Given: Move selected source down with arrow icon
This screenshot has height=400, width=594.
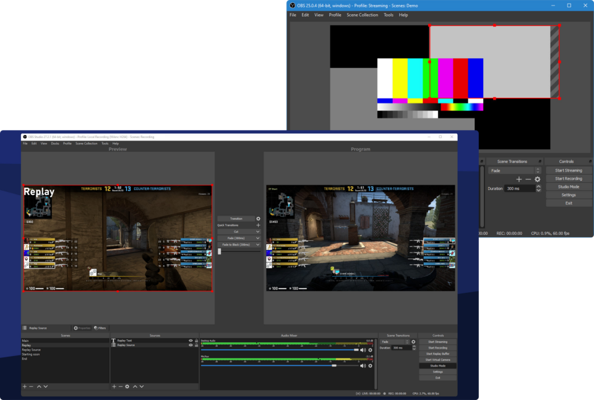Looking at the screenshot, I should tap(142, 386).
